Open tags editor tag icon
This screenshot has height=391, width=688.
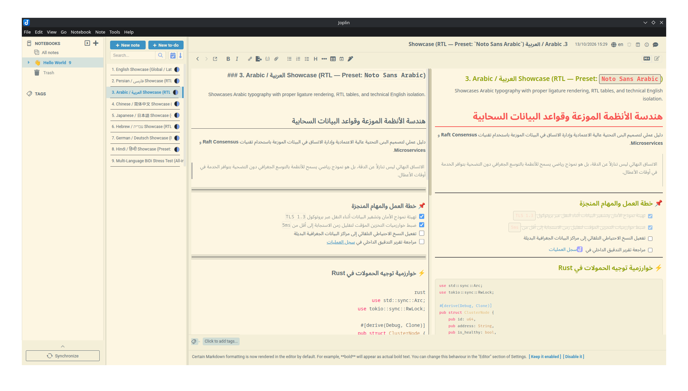coord(194,342)
